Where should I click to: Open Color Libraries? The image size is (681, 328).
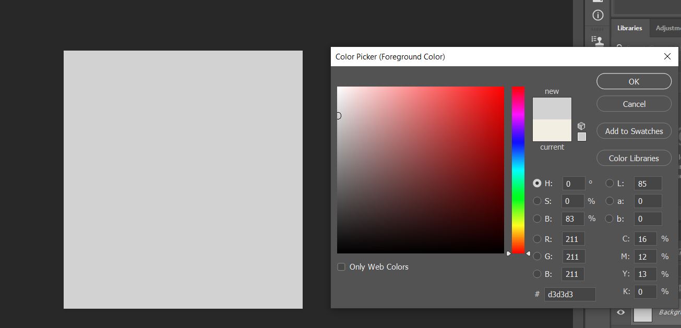634,159
